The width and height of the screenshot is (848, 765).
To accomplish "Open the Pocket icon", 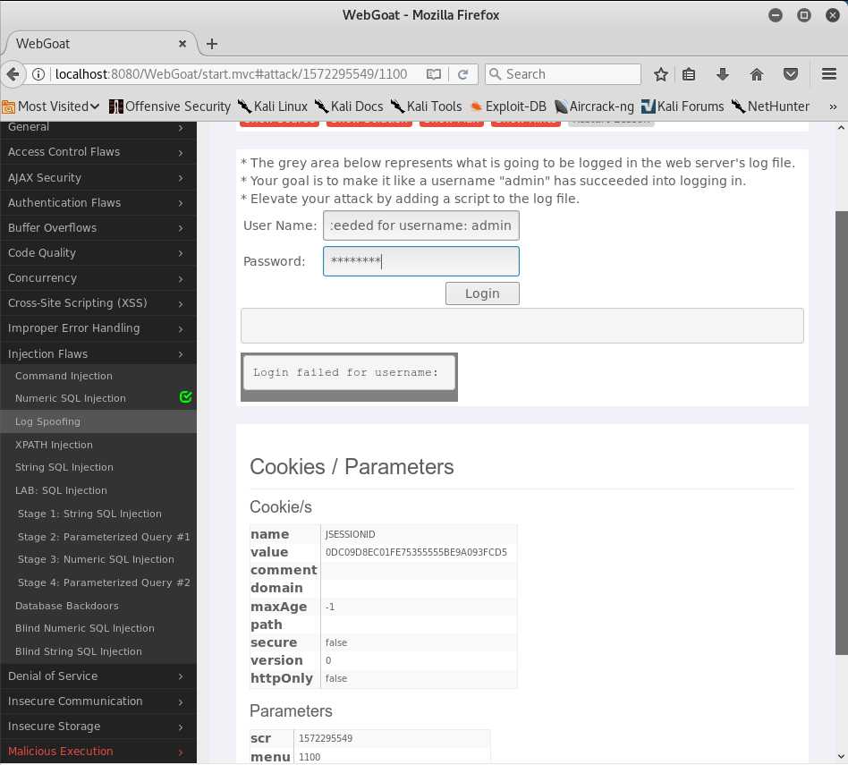I will [791, 74].
